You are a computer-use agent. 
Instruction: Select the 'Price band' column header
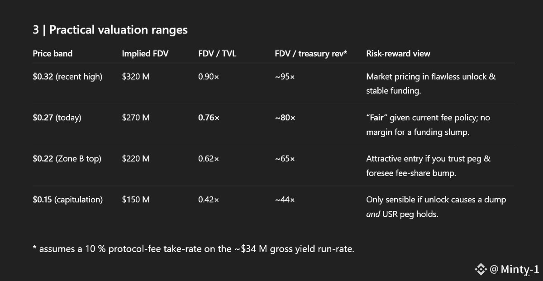point(52,53)
